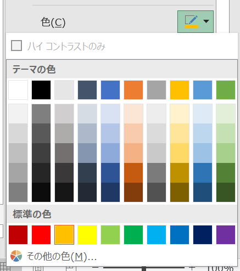Pick the orange theme color swatch
The image size is (240, 271).
[x=133, y=90]
